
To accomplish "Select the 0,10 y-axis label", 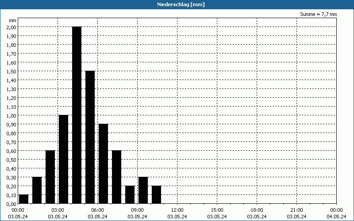I will click(12, 195).
